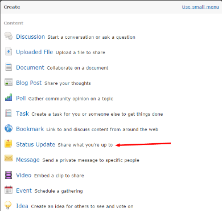Open the Discussion link
This screenshot has height=211, width=222.
(x=30, y=36)
